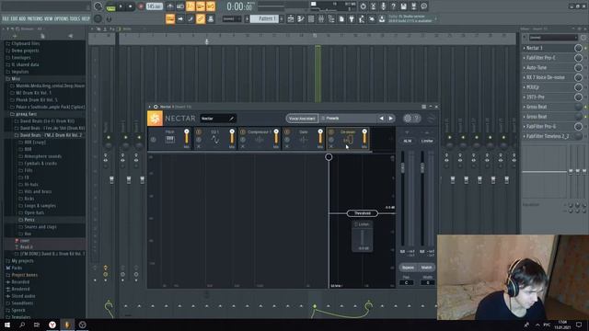Click the Vocal Assistant button

(302, 119)
